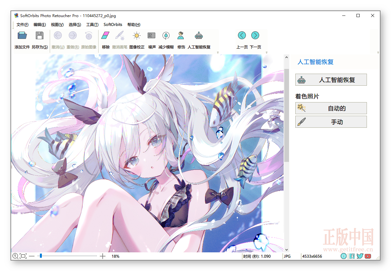
Task: Open 图像校正 (Image correction) tool
Action: click(x=137, y=35)
